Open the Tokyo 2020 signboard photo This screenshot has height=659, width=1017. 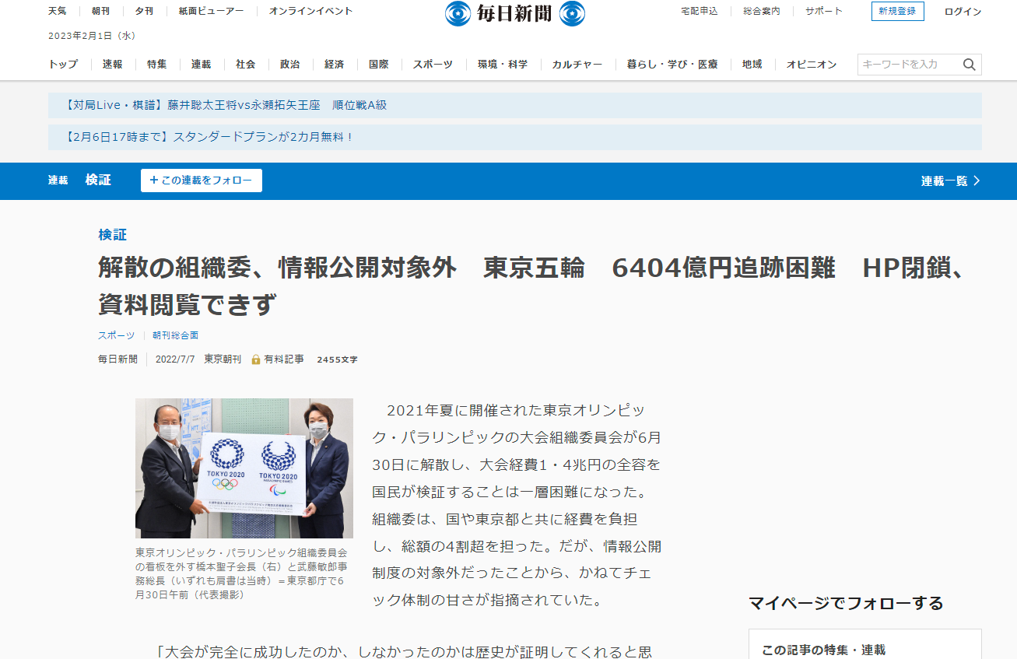pos(244,468)
